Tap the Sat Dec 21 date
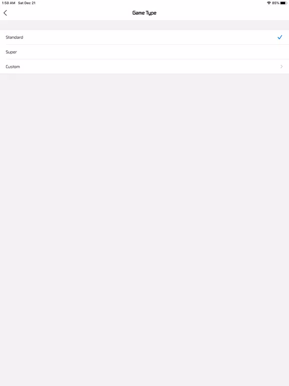Screen dimensions: 289x386 point(27,3)
